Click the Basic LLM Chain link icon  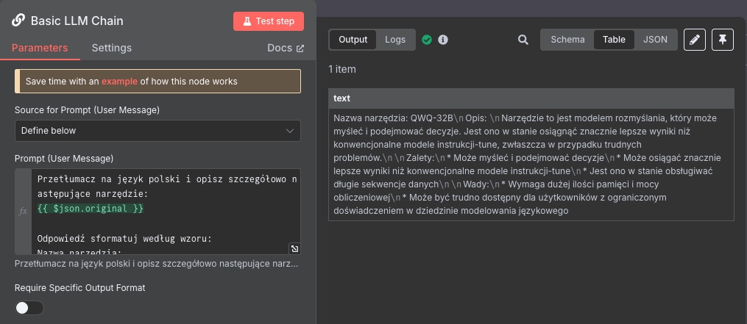[x=19, y=21]
